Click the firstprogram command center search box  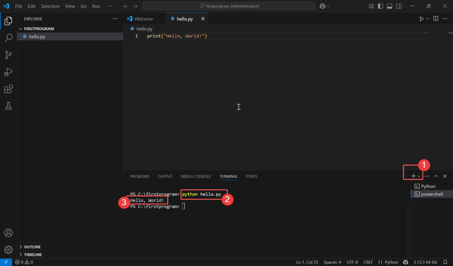tap(229, 6)
